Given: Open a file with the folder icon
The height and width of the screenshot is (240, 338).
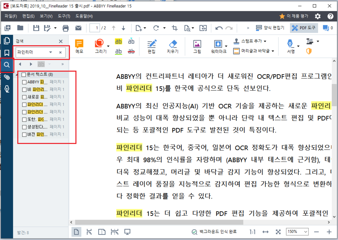Looking at the screenshot, I should click(20, 28).
